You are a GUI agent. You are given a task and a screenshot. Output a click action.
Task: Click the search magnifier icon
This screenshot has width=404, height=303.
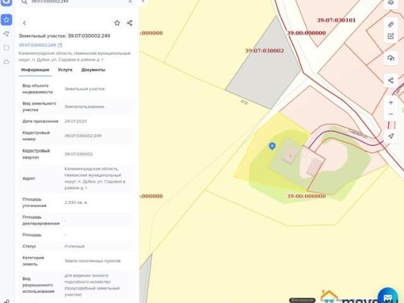[24, 2]
